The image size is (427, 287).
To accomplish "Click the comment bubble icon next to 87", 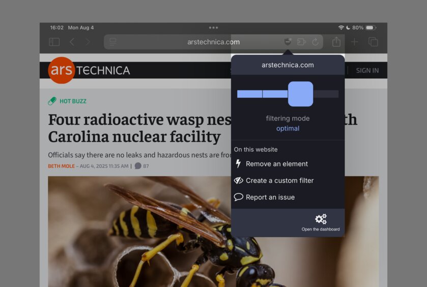I will pos(138,166).
